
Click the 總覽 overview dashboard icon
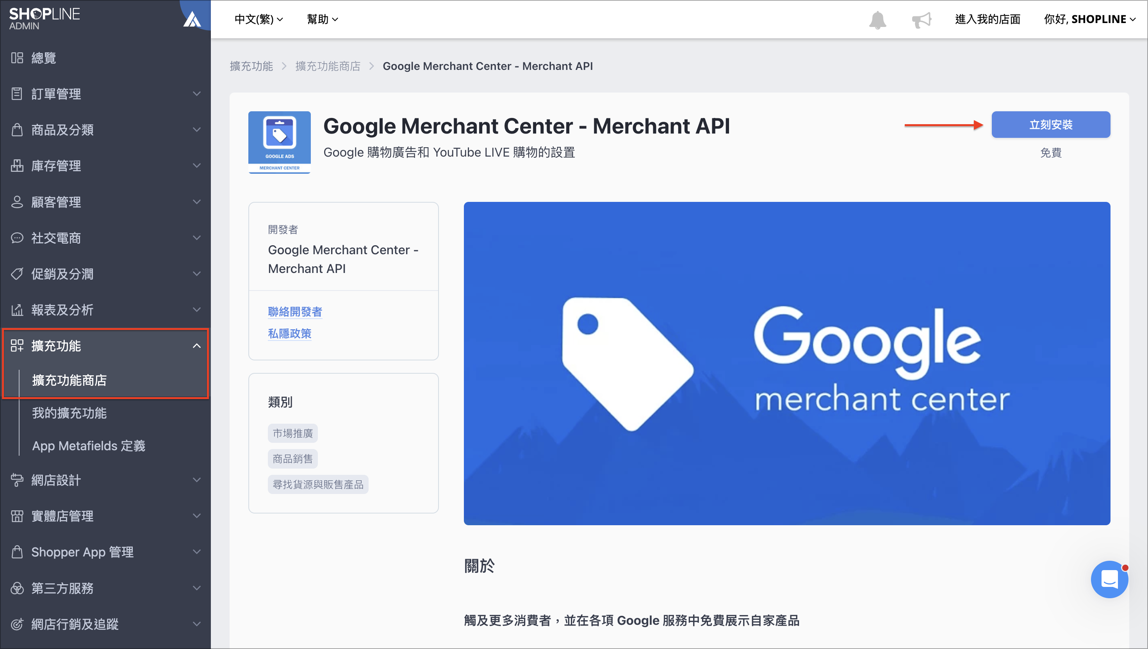pyautogui.click(x=17, y=58)
